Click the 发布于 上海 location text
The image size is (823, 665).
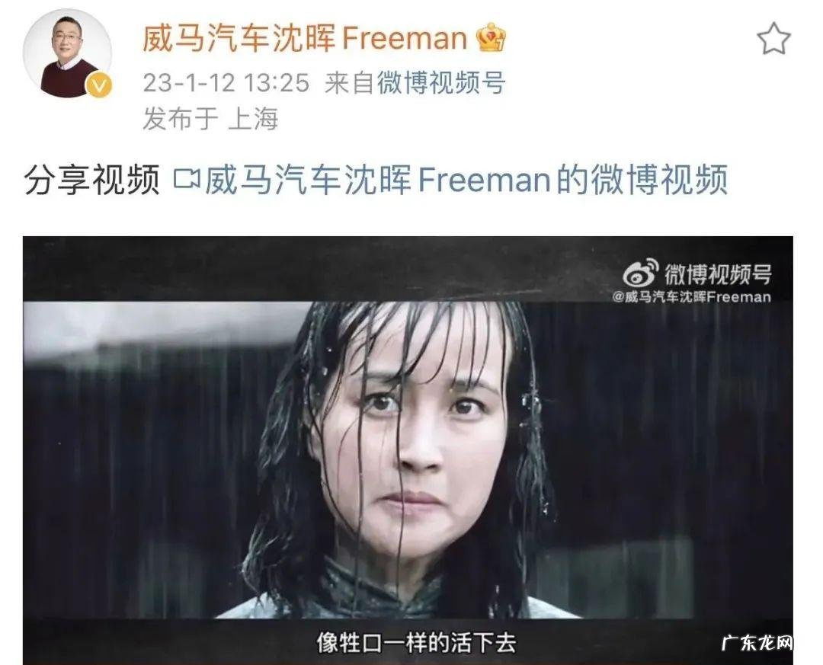[x=210, y=119]
